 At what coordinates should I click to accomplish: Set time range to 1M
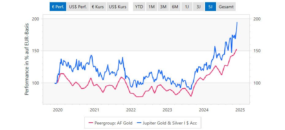pos(151,7)
